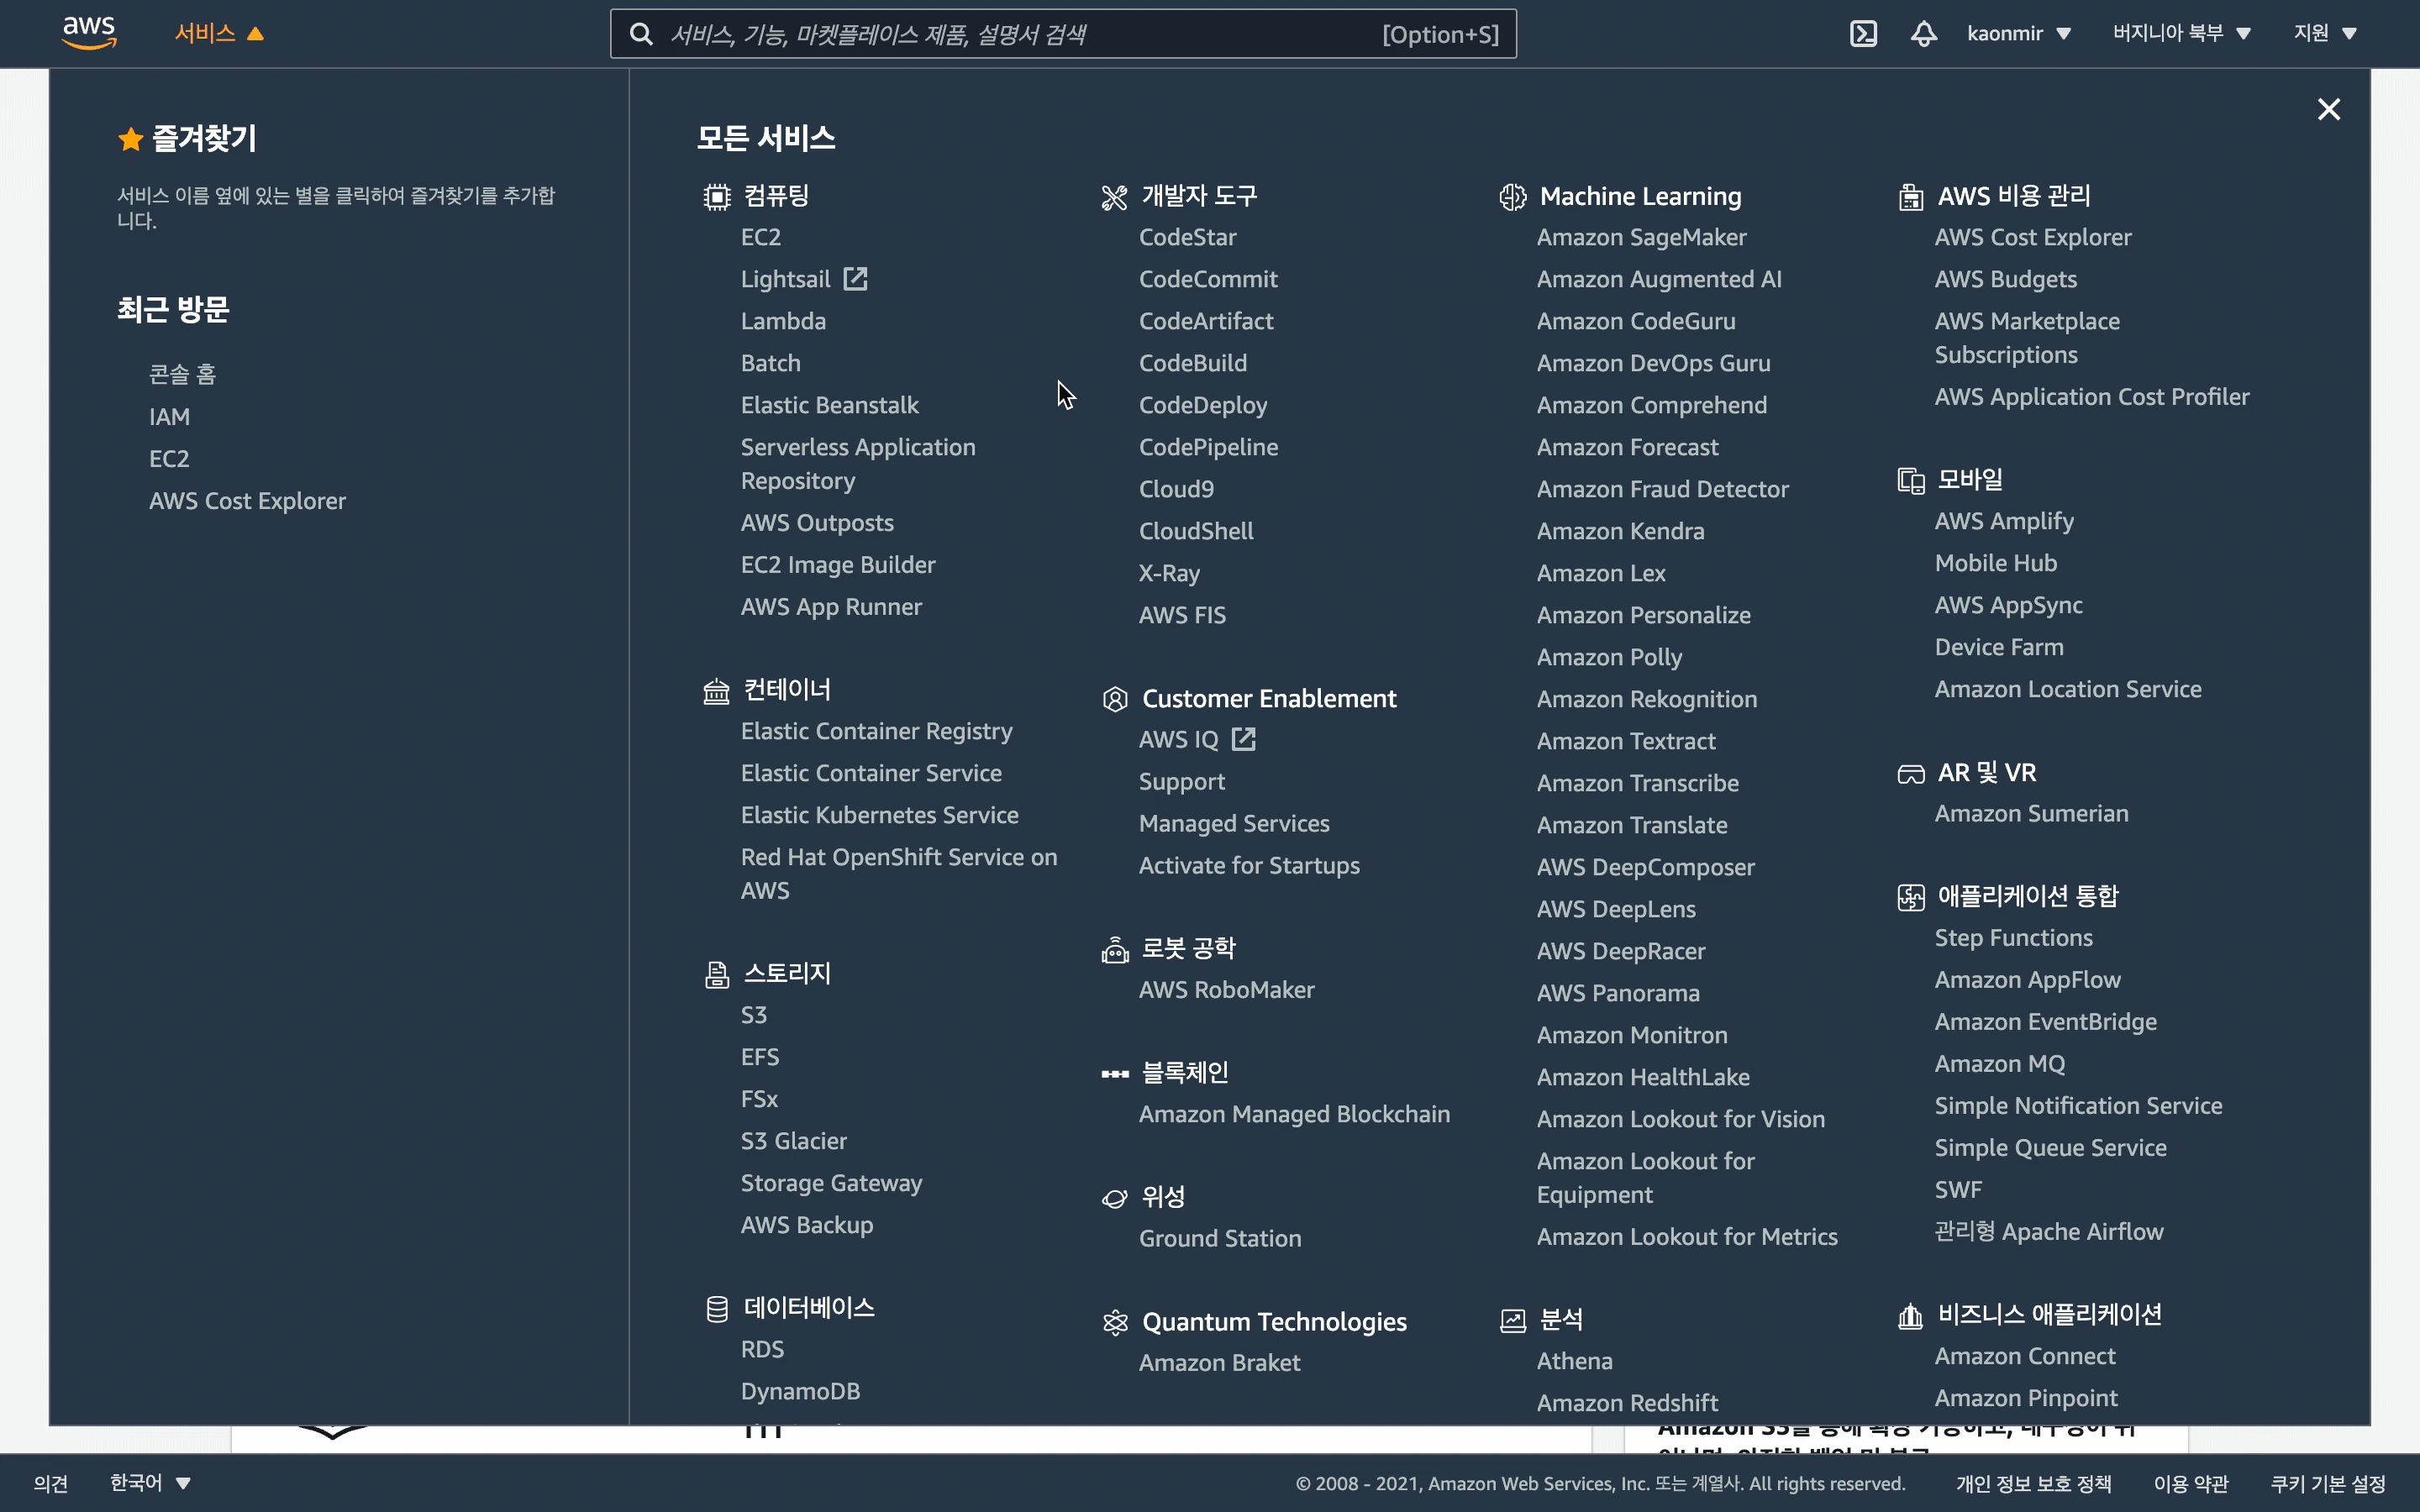The width and height of the screenshot is (2420, 1512).
Task: Open Elastic Kubernetes Service
Action: pos(879,814)
